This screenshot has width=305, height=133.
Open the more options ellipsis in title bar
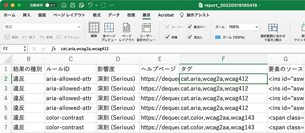pos(112,5)
